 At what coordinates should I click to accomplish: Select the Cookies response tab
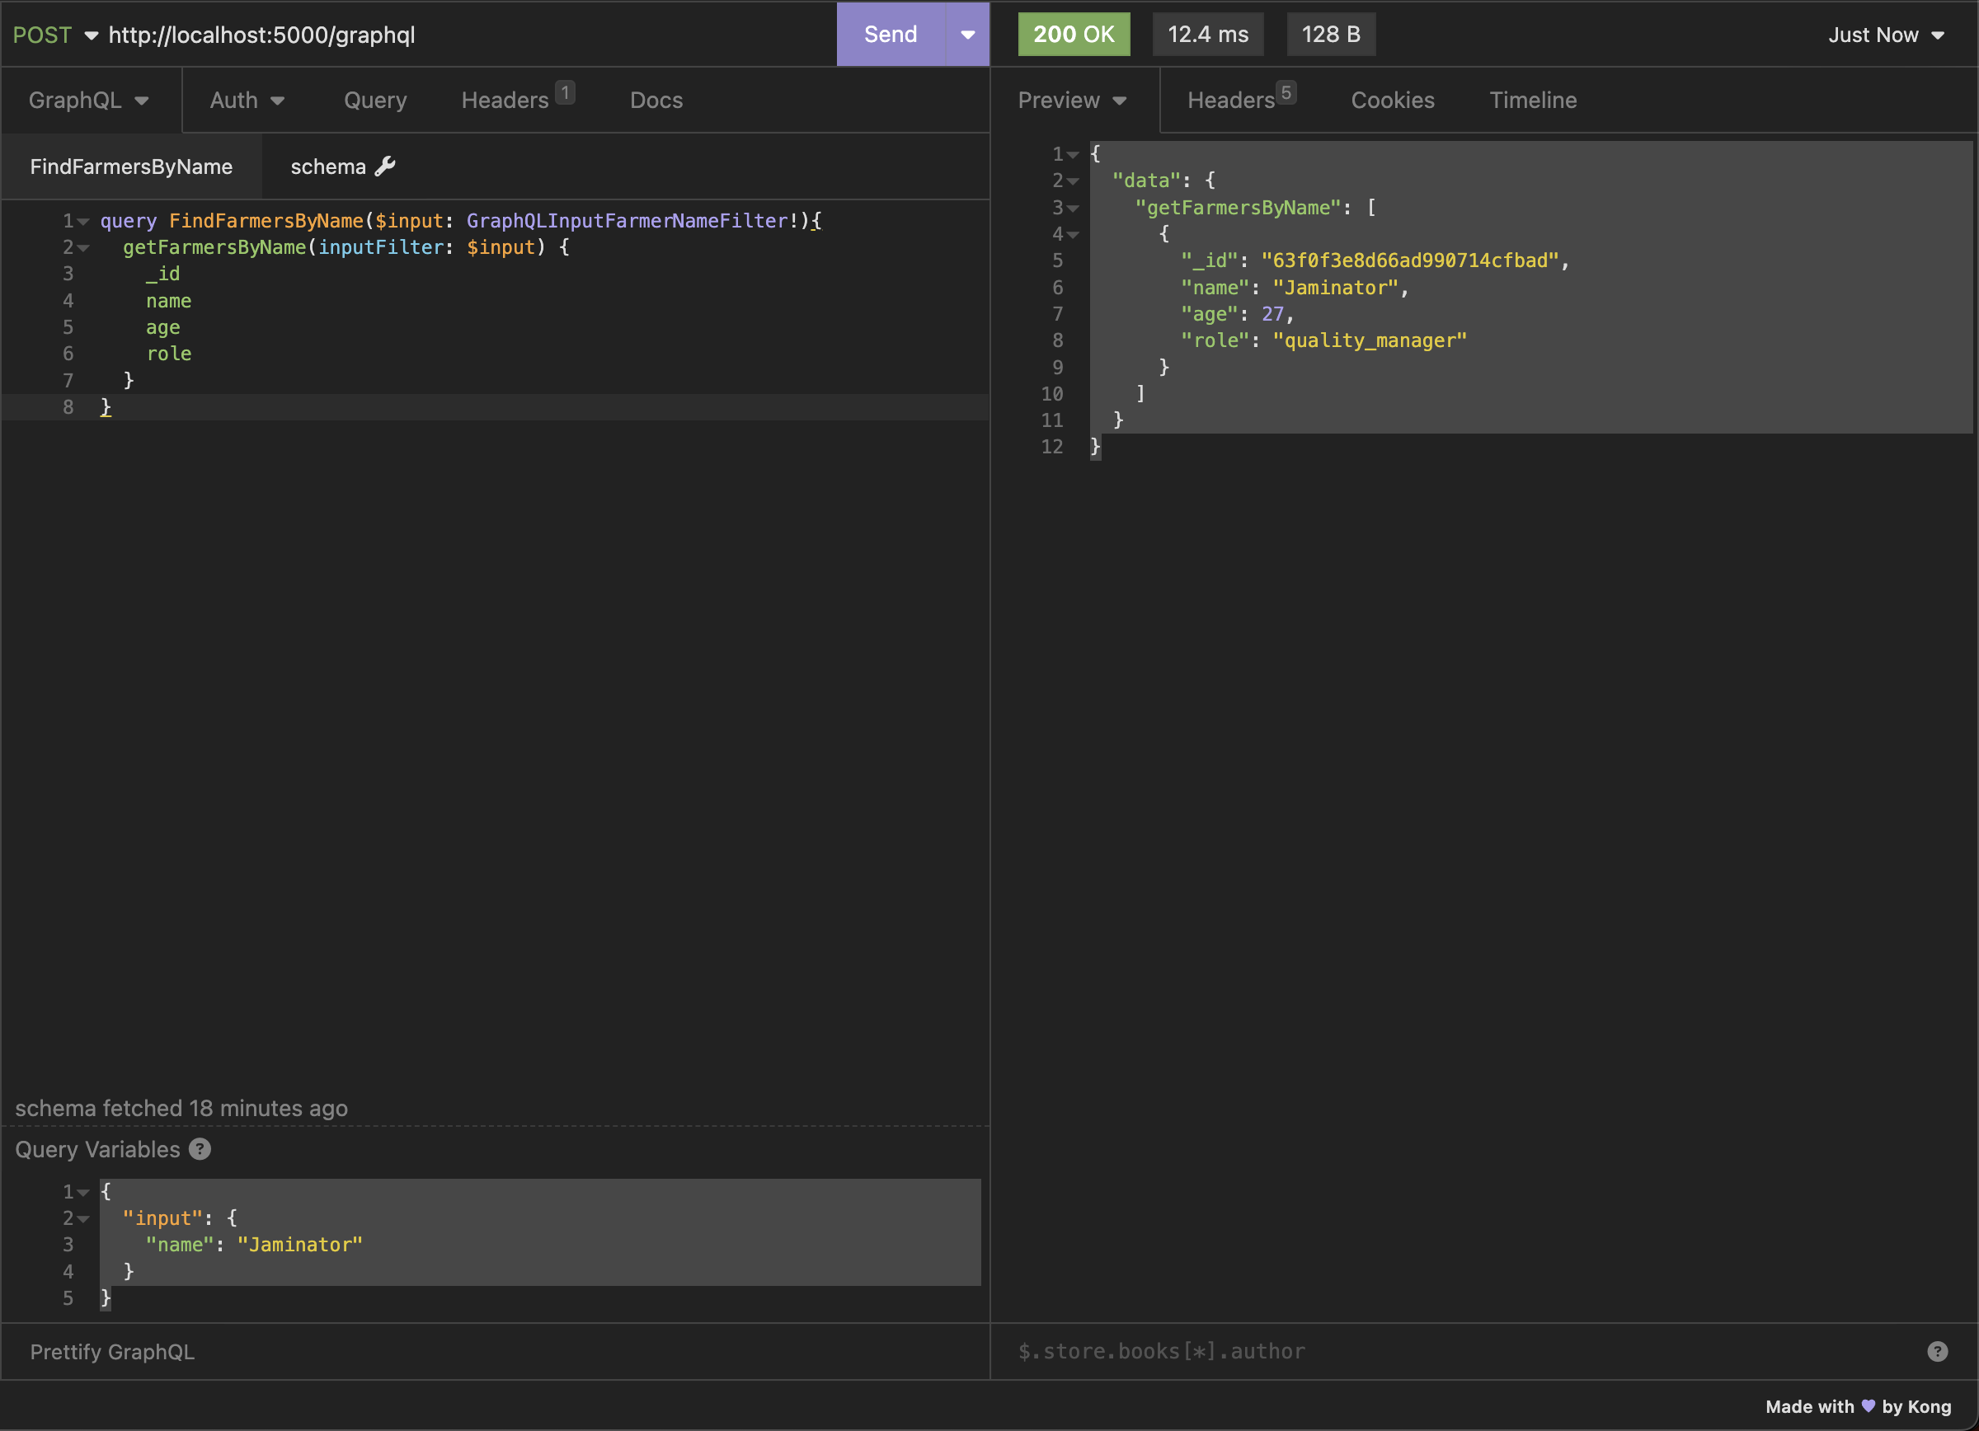[1392, 100]
